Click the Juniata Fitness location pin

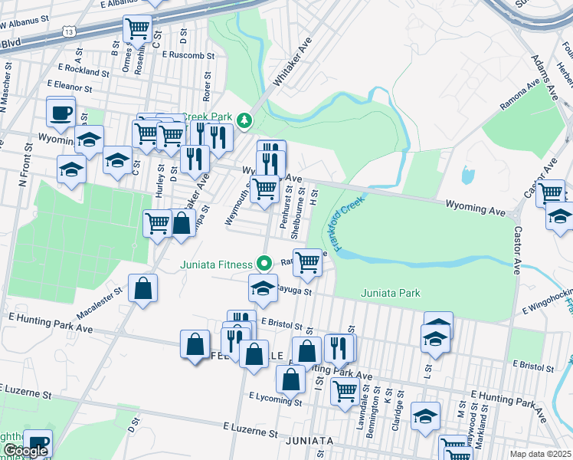coord(264,264)
